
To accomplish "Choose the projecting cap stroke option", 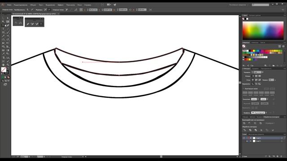I will click(260, 76).
